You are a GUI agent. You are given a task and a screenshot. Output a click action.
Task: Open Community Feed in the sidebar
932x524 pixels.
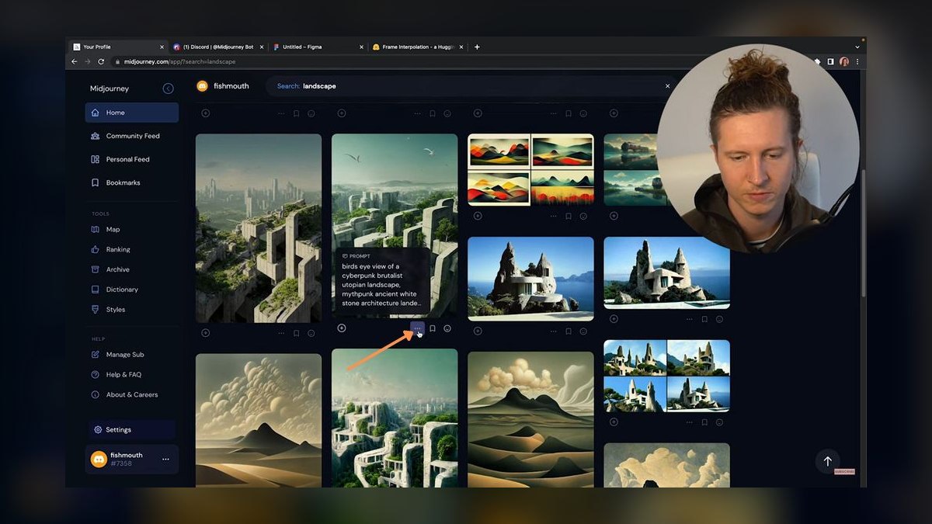[132, 136]
